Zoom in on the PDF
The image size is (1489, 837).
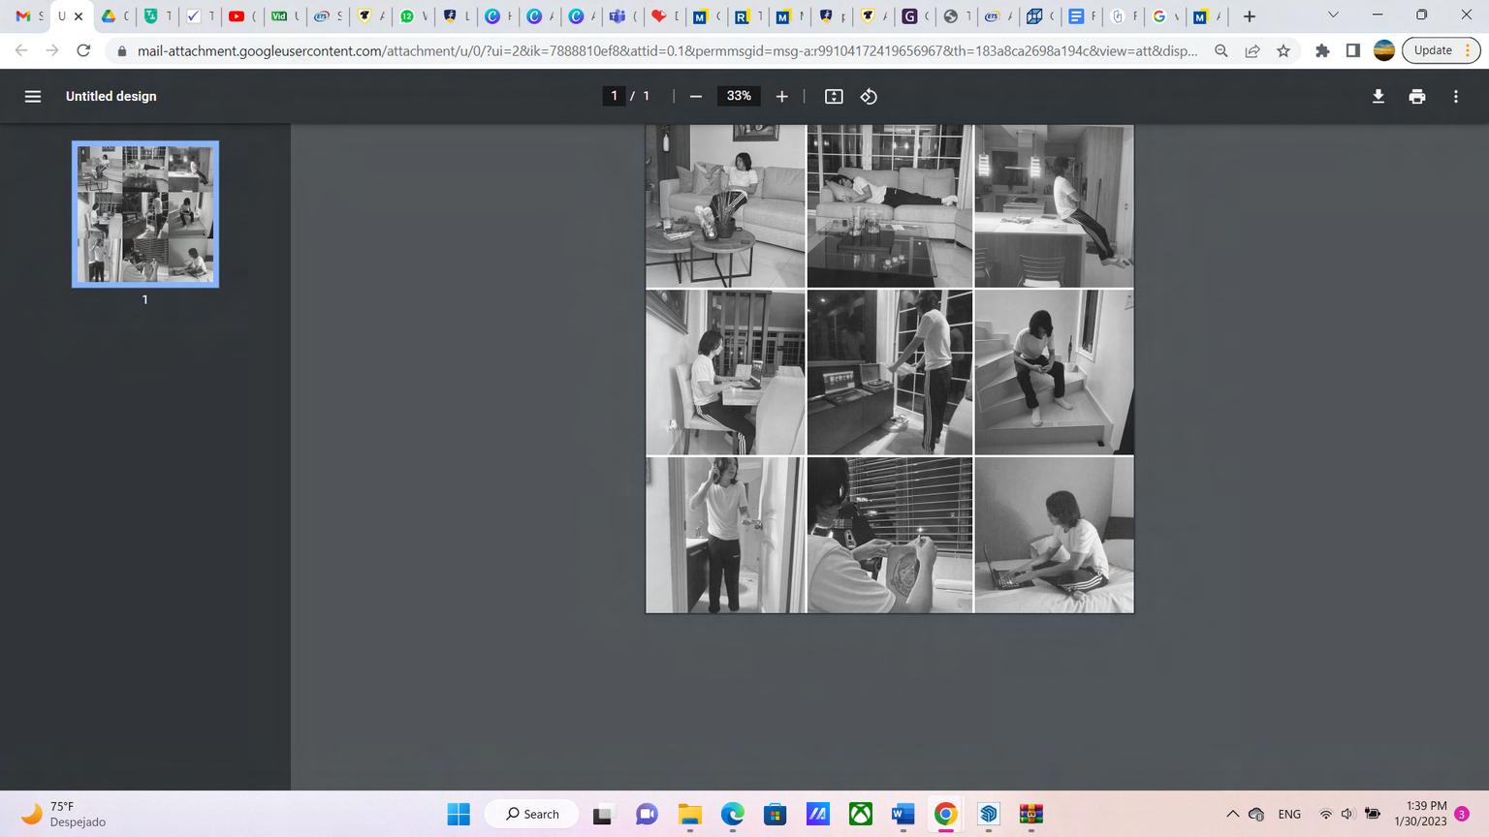[781, 96]
